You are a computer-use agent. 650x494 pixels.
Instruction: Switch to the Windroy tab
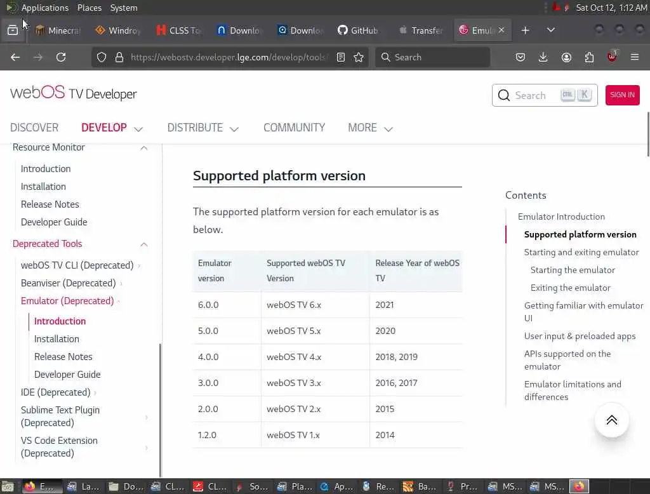(119, 30)
